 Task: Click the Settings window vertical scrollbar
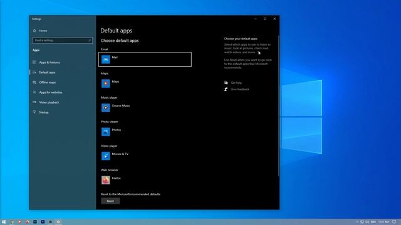pos(278,106)
